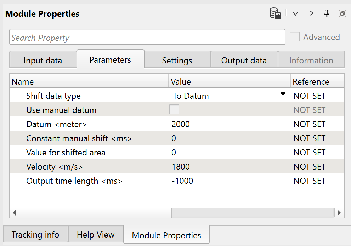Pin the Module Properties panel
351x246 pixels.
coord(327,13)
